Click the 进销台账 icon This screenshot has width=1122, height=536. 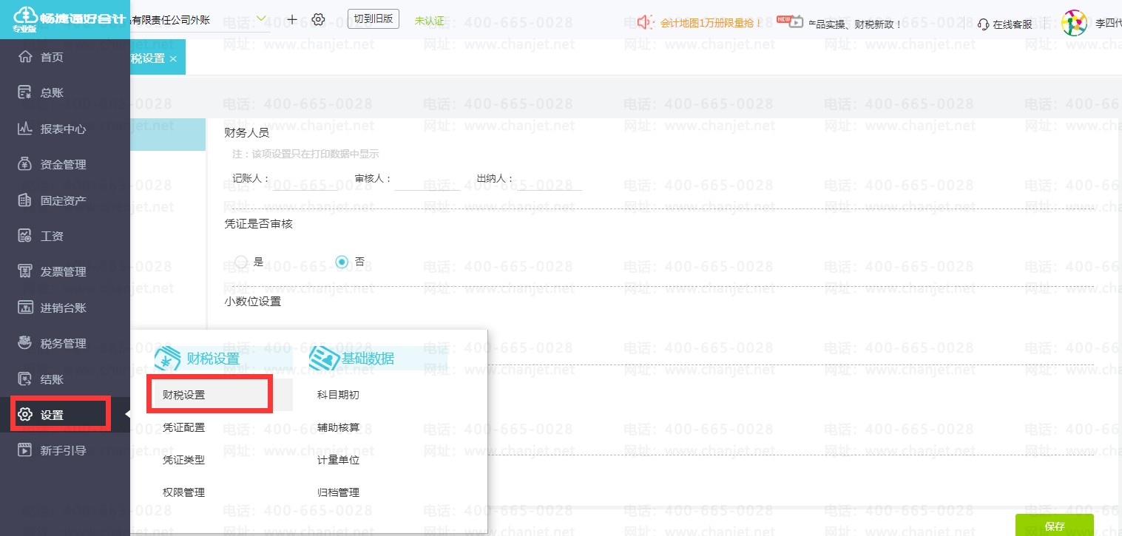click(25, 308)
